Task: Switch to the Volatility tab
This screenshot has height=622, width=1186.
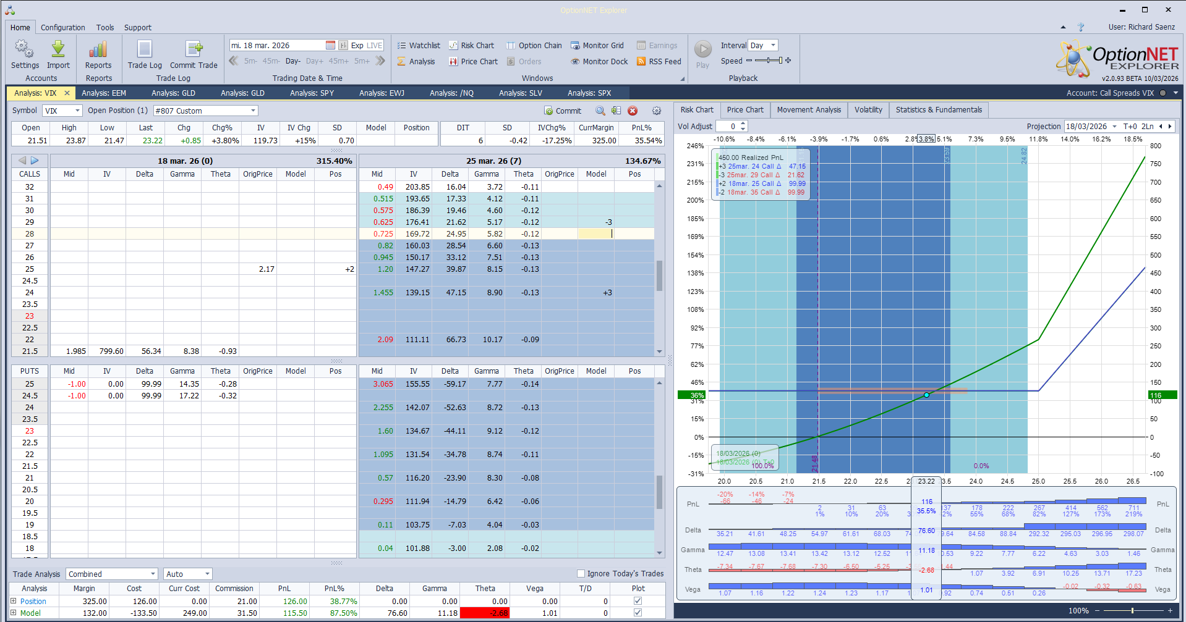Action: click(868, 109)
